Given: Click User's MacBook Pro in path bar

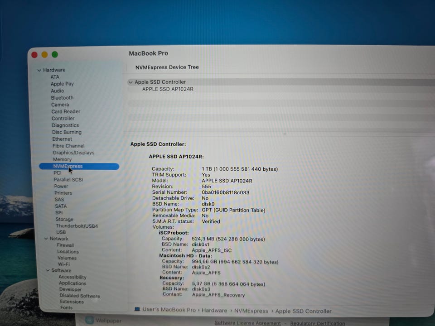Looking at the screenshot, I should pyautogui.click(x=169, y=310).
